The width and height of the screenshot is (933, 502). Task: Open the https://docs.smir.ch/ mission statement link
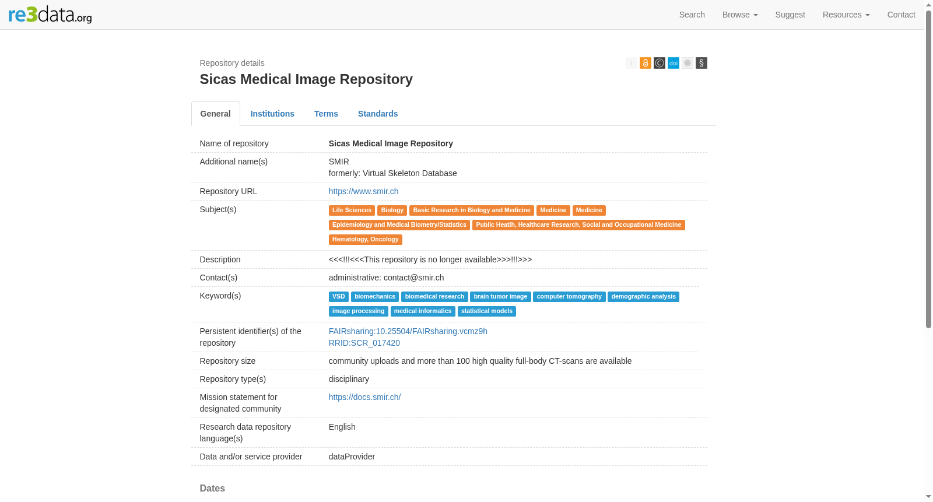(x=365, y=397)
